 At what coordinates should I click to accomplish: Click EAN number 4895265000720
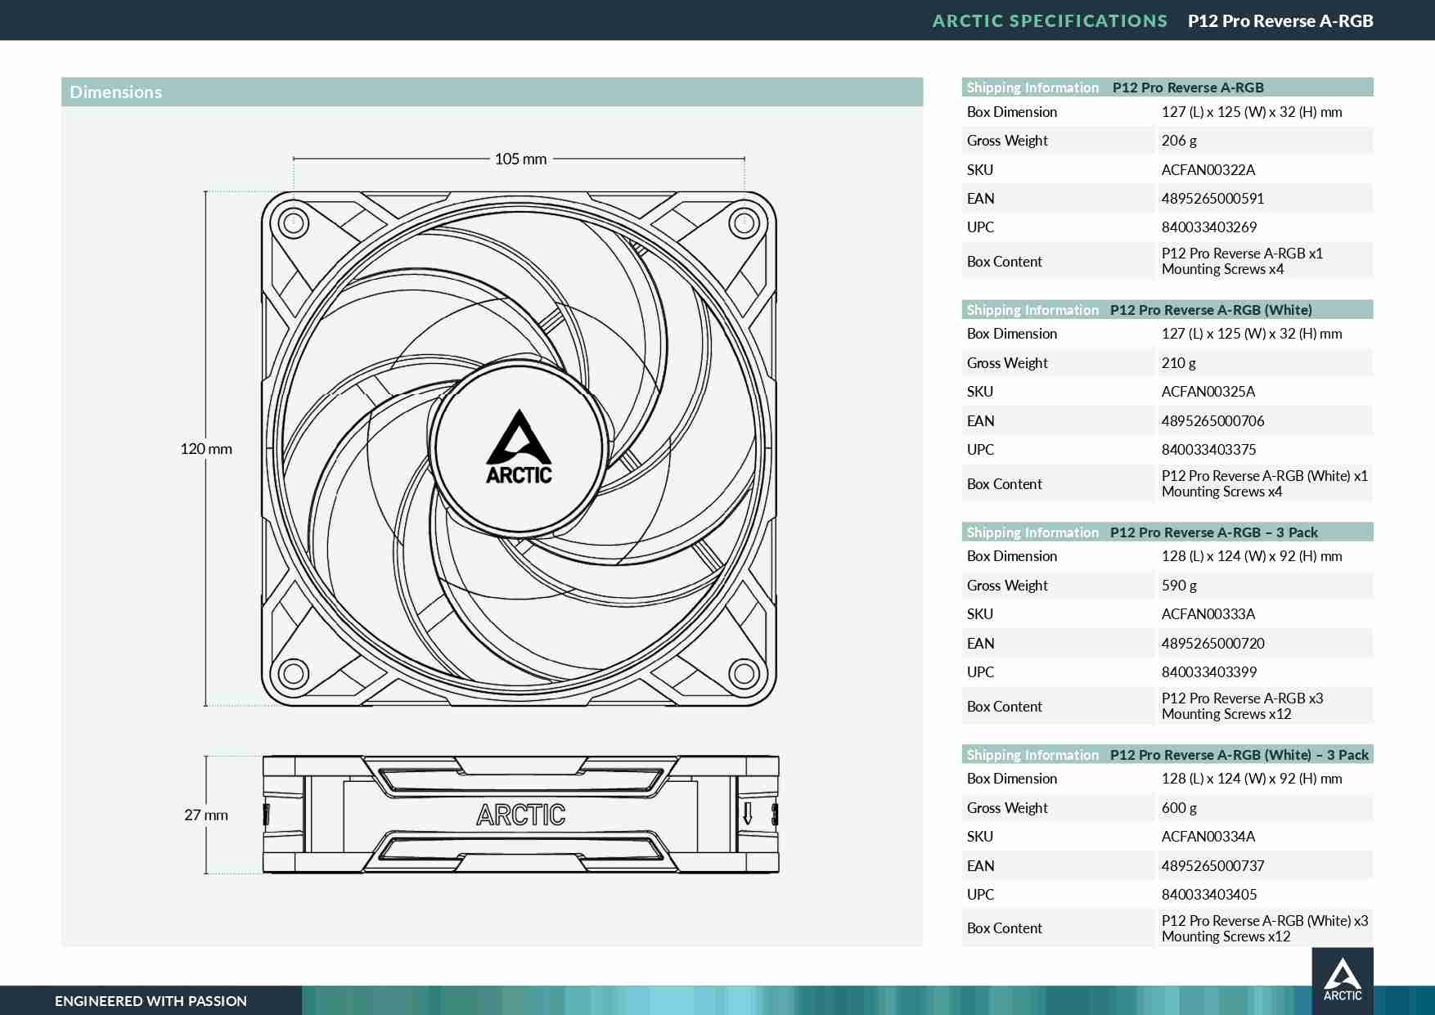(1212, 644)
